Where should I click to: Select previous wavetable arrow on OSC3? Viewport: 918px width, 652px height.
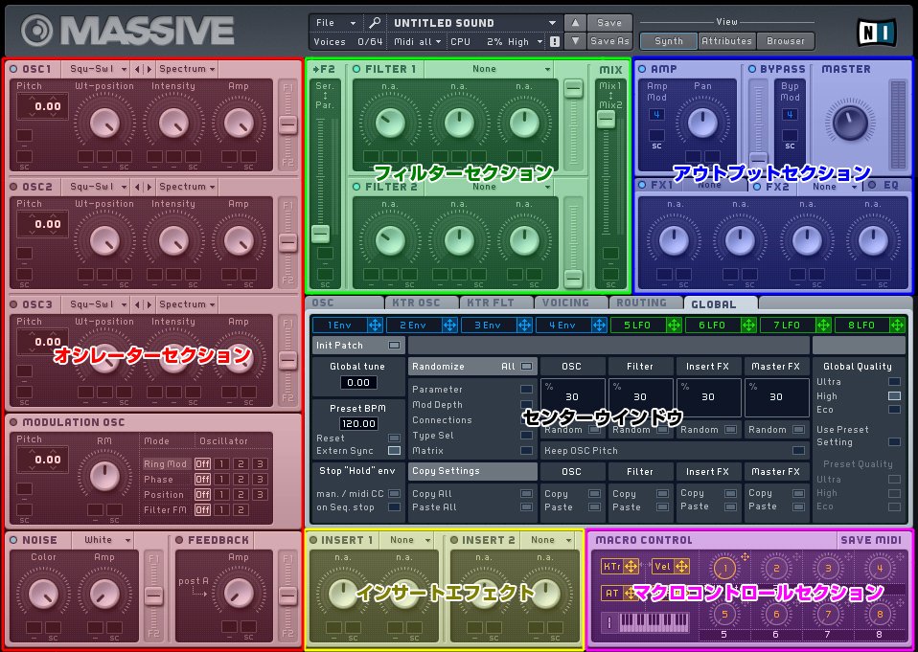tap(138, 304)
